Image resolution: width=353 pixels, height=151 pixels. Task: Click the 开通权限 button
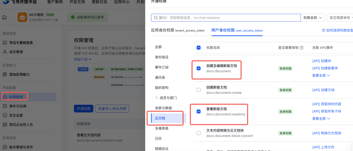(84, 109)
